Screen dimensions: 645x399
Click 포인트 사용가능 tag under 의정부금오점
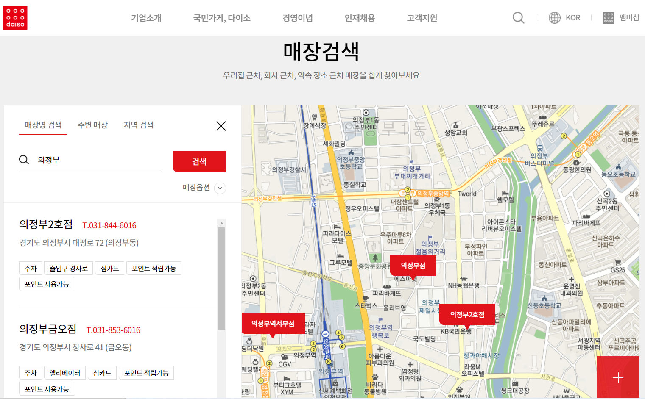pos(47,389)
